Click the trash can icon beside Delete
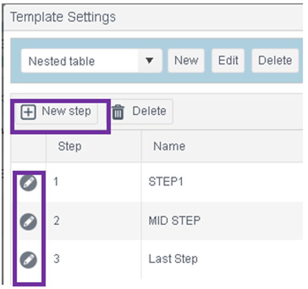 coord(118,112)
